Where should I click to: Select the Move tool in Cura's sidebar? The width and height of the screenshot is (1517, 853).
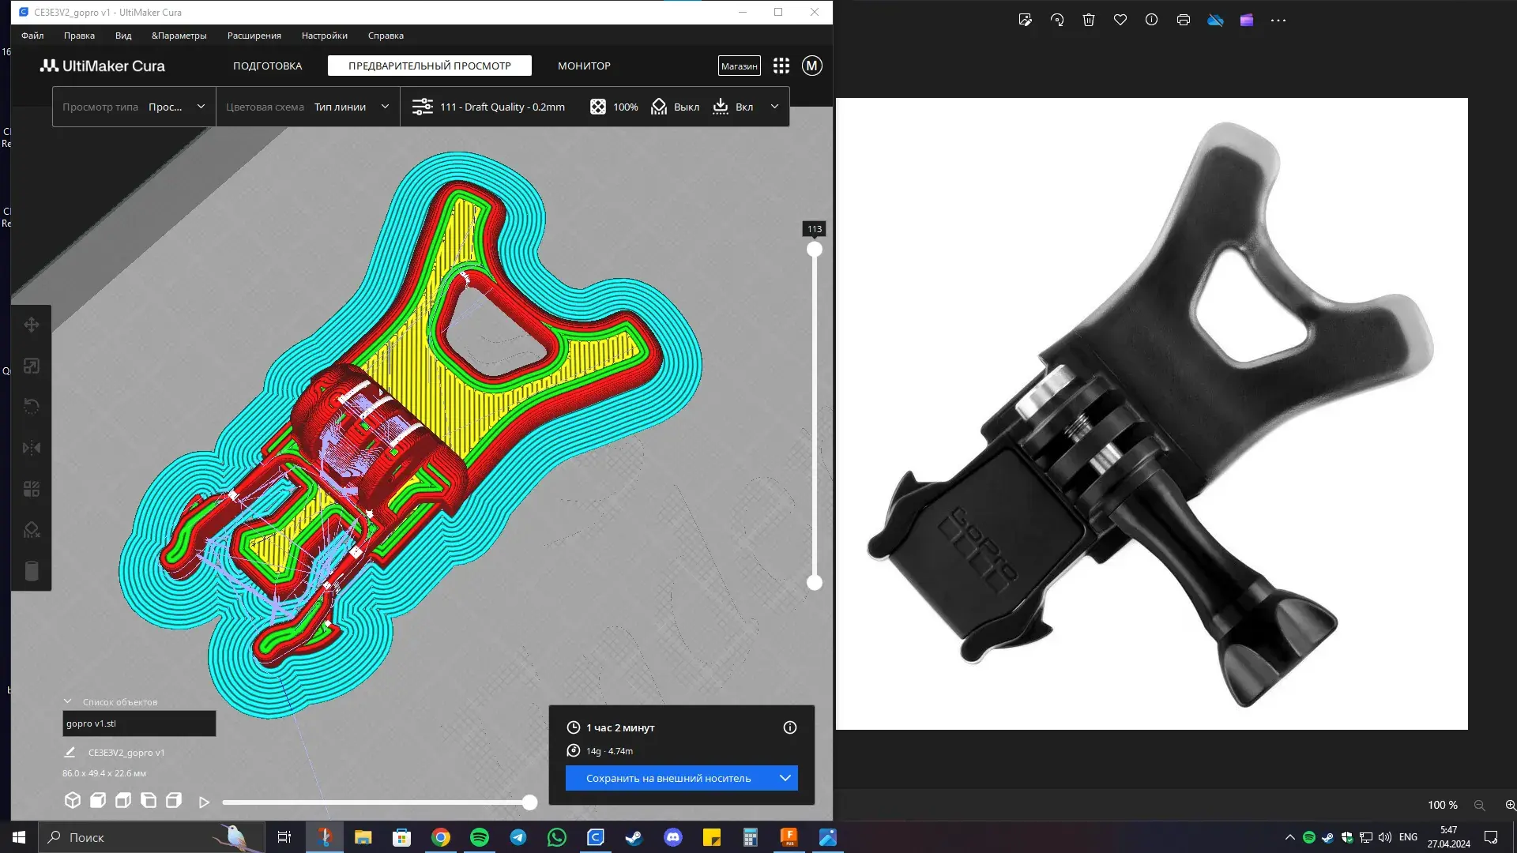(32, 325)
